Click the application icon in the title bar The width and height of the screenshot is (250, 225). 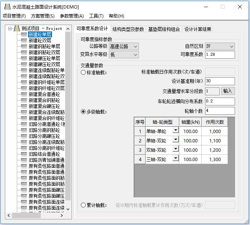[7, 7]
